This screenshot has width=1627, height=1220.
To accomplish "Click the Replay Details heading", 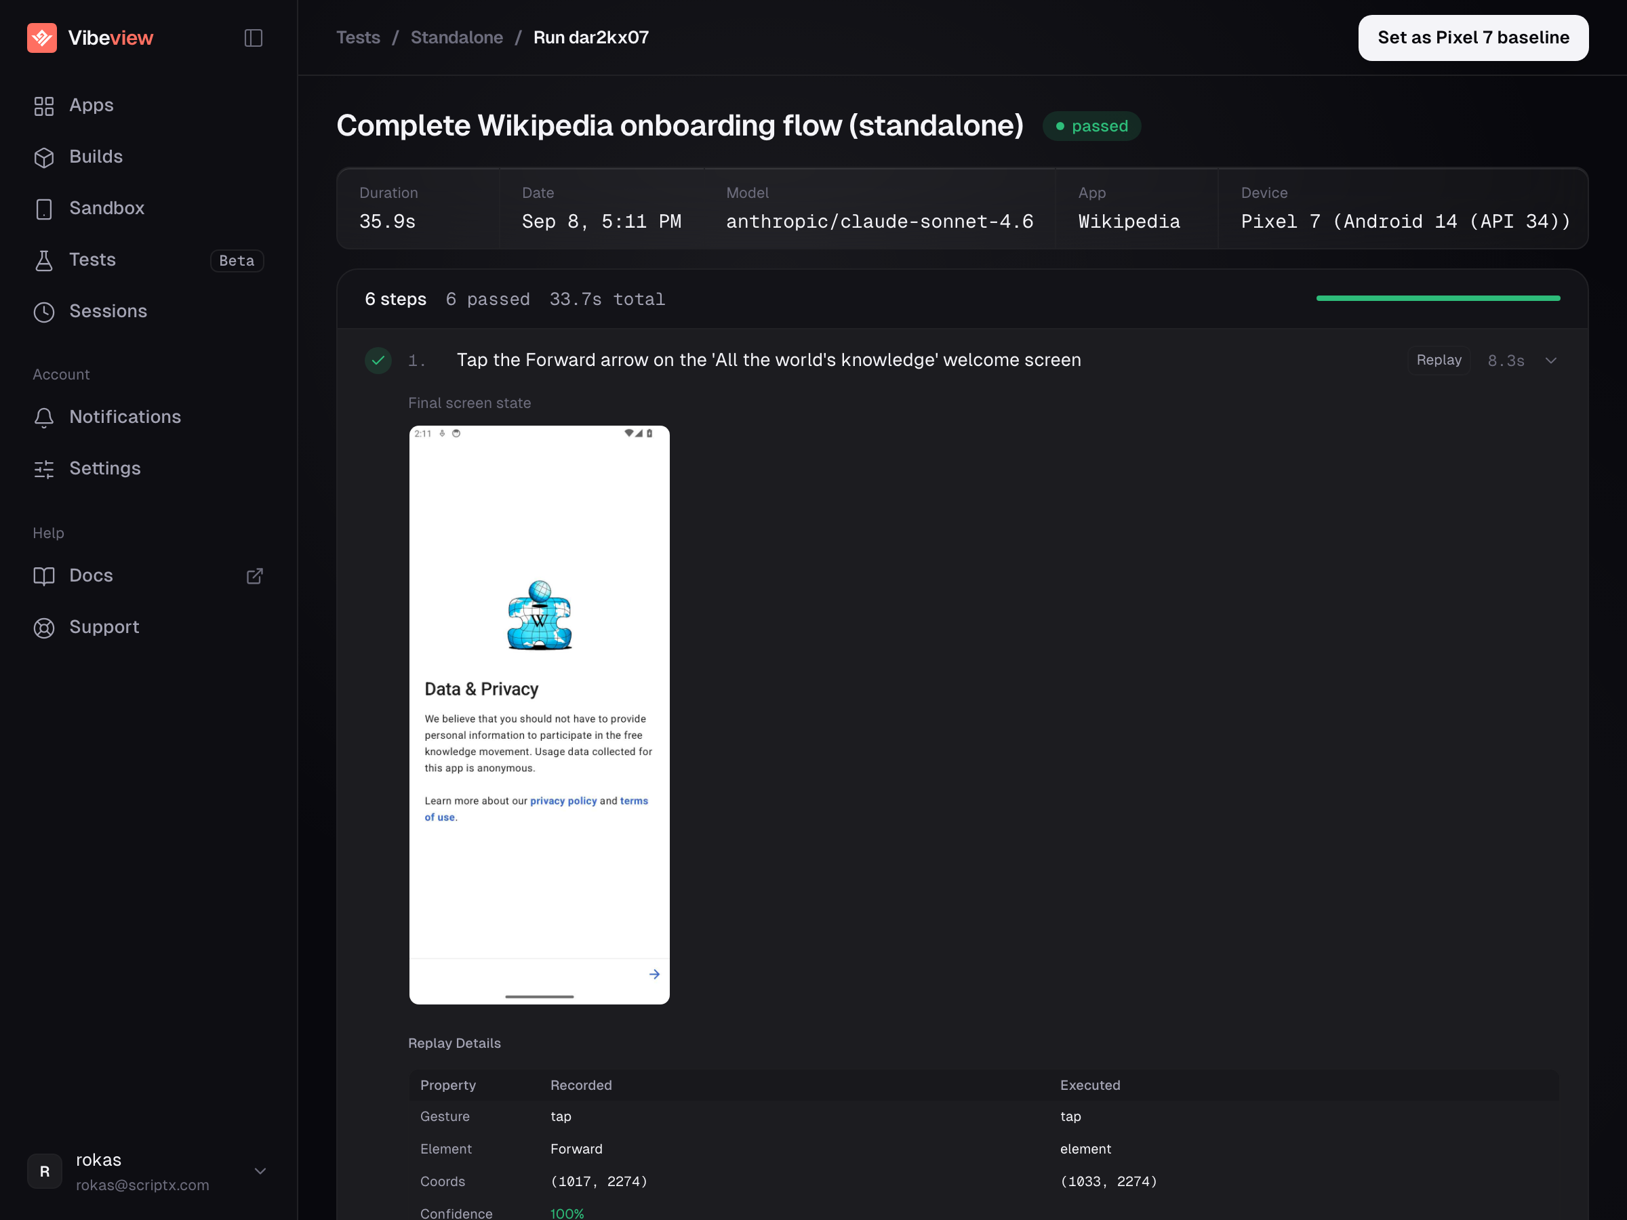I will coord(455,1044).
